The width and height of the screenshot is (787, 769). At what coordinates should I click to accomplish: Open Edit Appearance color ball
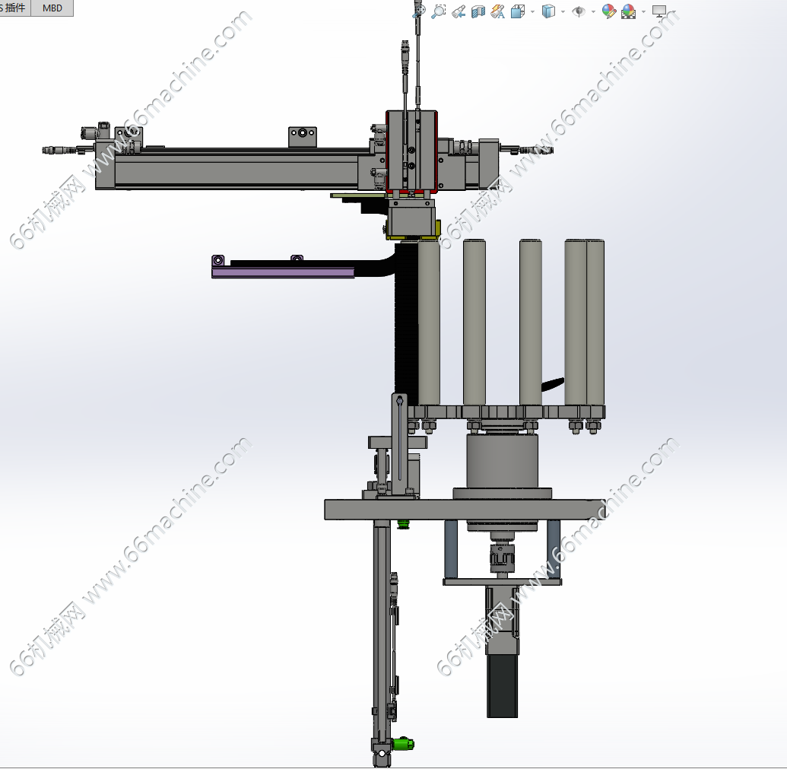click(x=608, y=11)
